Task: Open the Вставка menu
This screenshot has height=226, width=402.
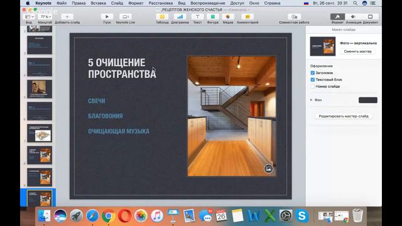Action: [x=98, y=3]
